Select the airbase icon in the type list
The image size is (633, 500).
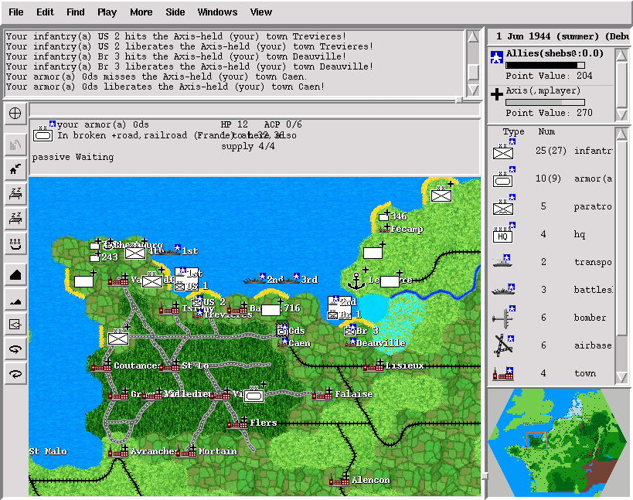503,345
